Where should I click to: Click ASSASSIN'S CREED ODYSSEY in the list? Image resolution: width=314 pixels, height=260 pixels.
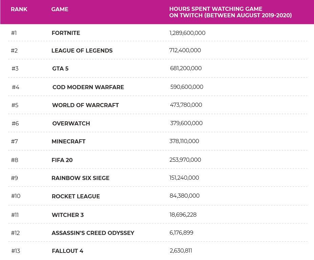(93, 233)
